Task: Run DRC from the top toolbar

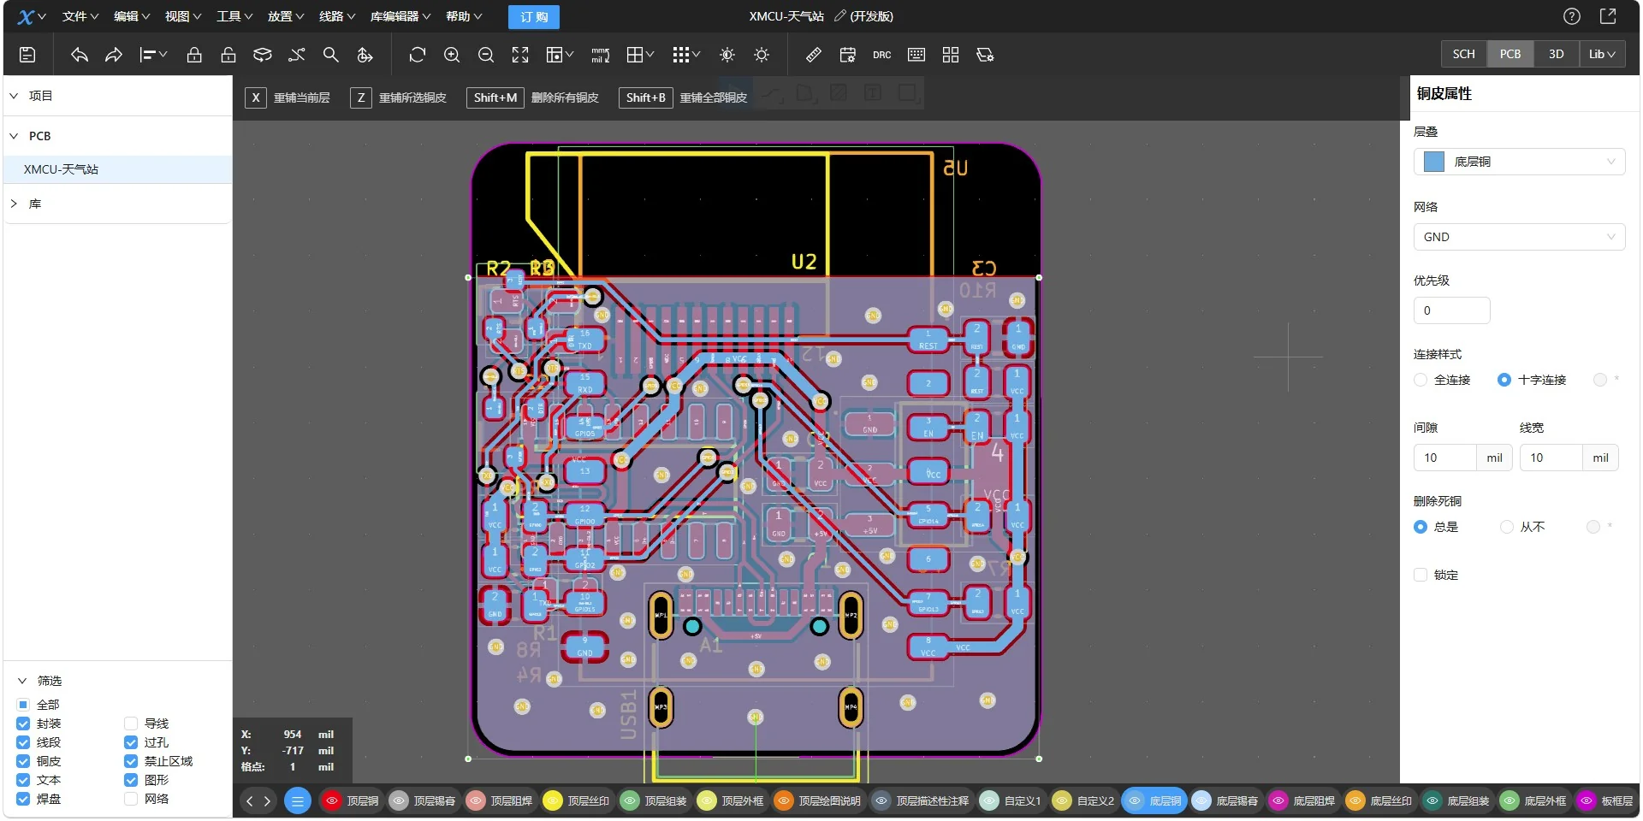Action: tap(881, 55)
